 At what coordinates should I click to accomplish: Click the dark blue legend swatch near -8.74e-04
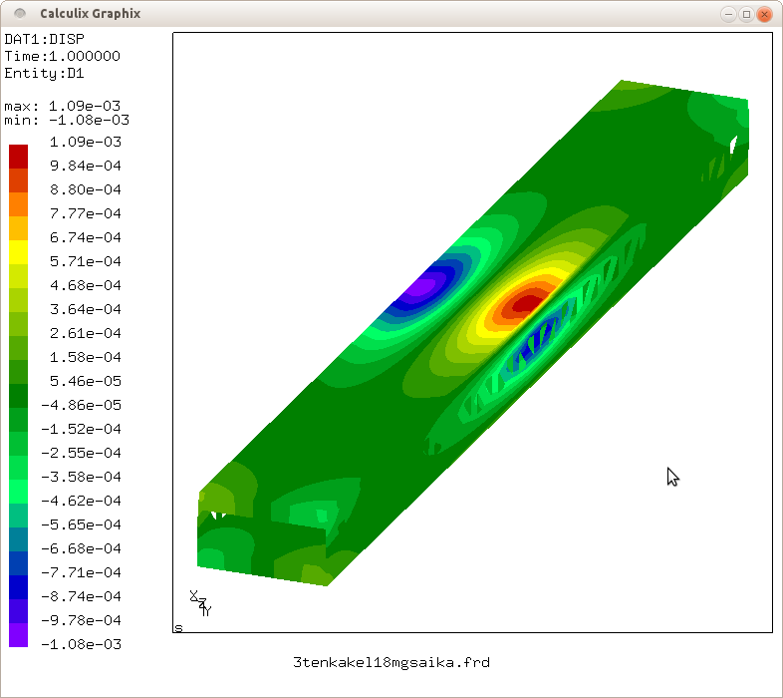point(19,587)
